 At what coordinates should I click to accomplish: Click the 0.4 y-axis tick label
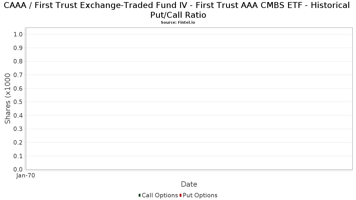pos(18,116)
